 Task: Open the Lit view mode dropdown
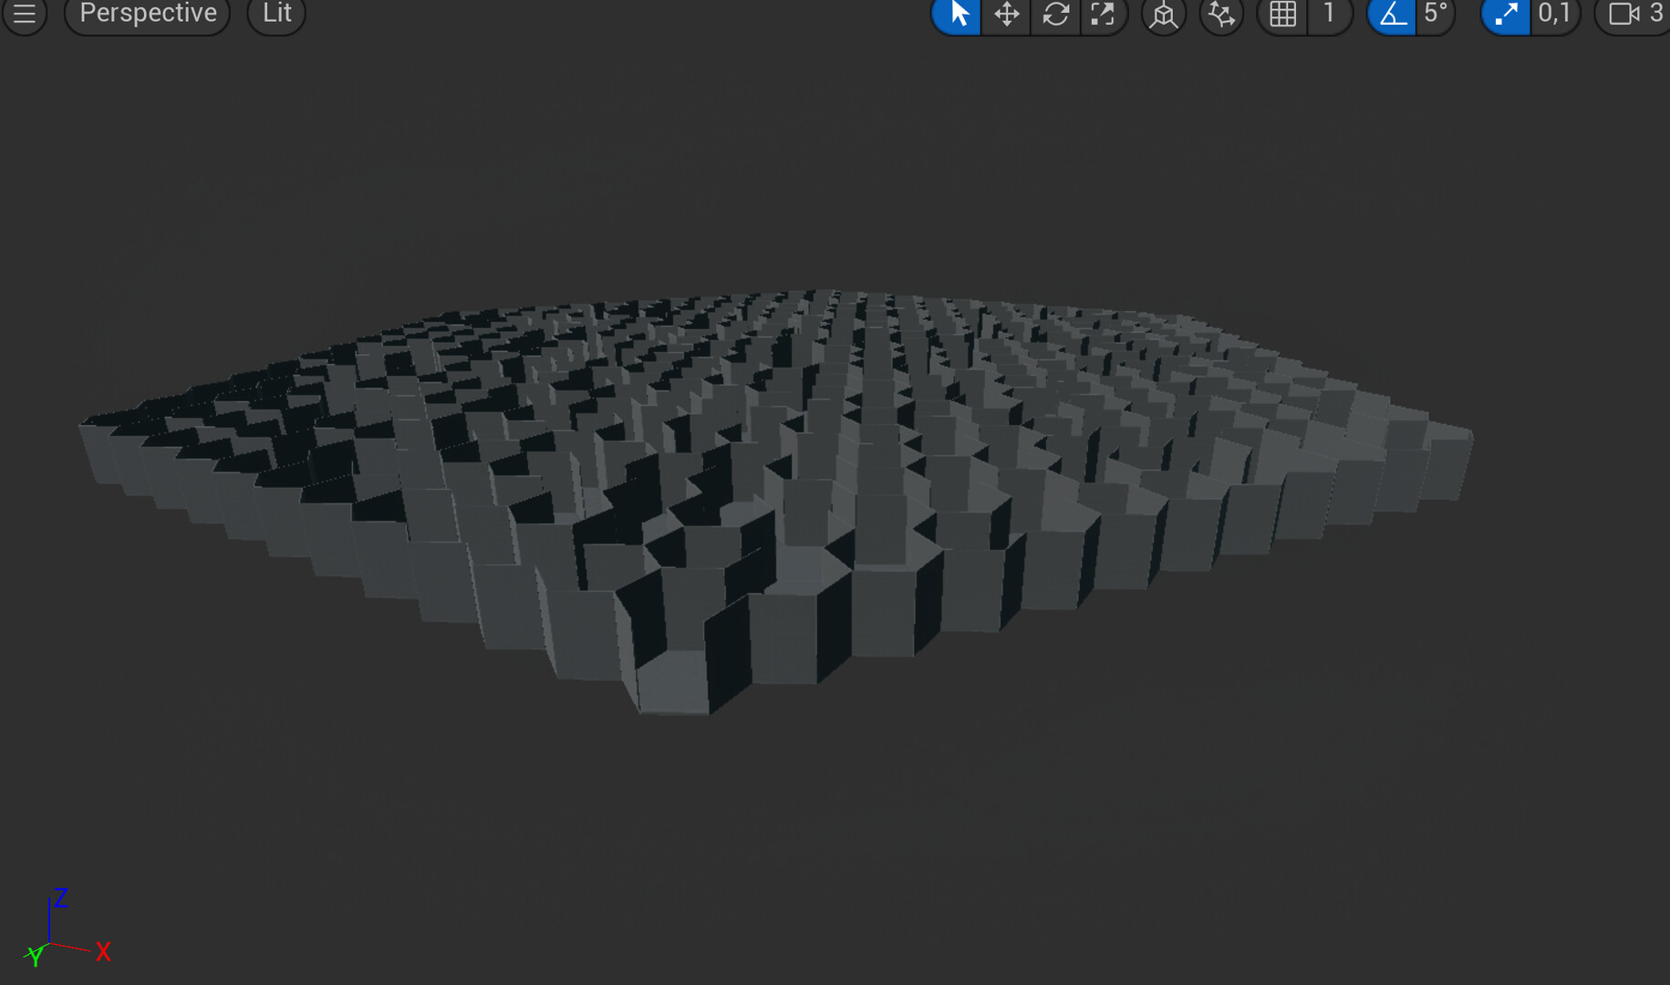coord(276,15)
